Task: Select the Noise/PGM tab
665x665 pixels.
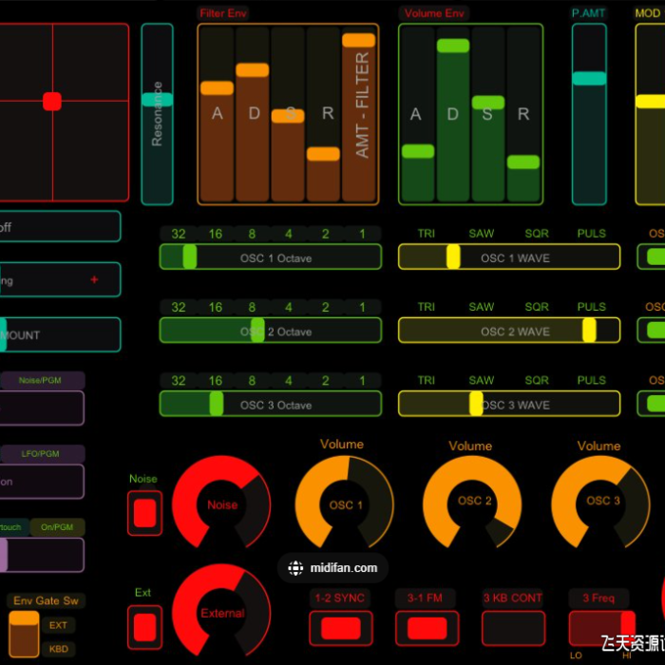Action: pos(39,380)
